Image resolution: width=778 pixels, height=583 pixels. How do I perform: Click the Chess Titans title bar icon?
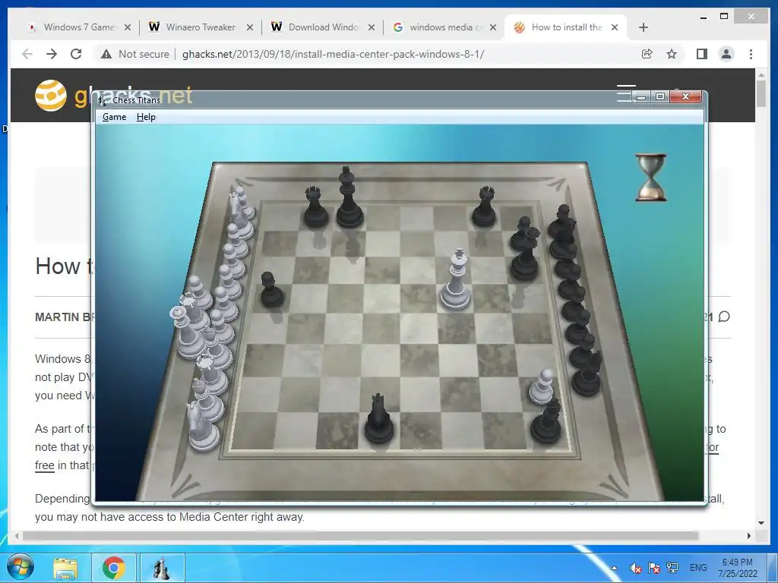pyautogui.click(x=102, y=100)
